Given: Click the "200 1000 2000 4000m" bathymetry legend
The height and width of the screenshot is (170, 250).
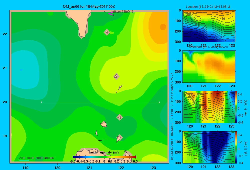Looking at the screenshot, I should [x=36, y=158].
